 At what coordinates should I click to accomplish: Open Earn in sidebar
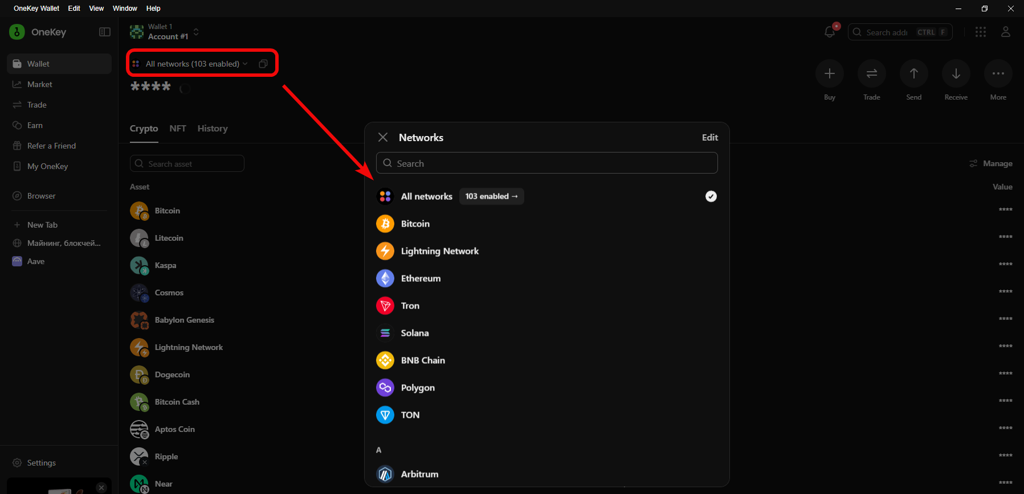tap(59, 125)
